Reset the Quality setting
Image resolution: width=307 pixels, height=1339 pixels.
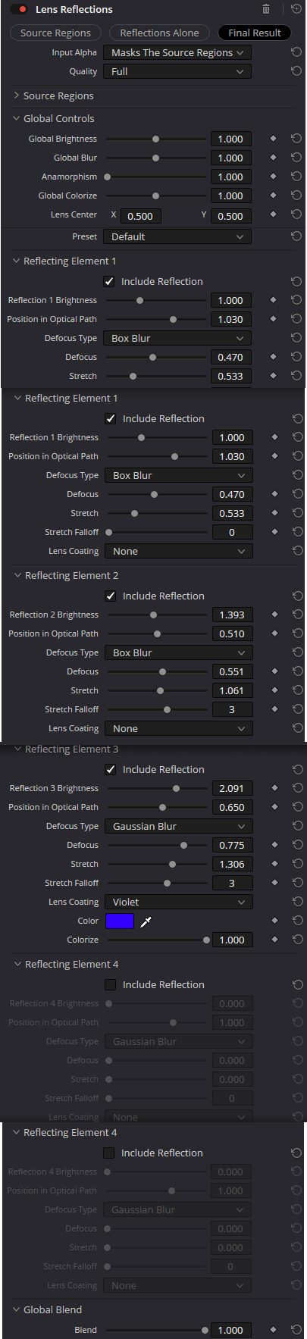[296, 71]
